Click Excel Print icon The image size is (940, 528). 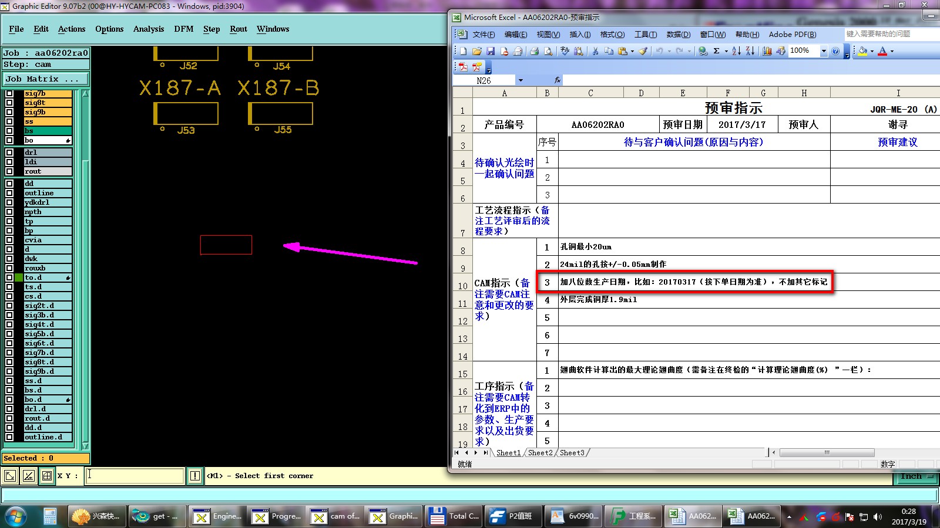click(534, 51)
